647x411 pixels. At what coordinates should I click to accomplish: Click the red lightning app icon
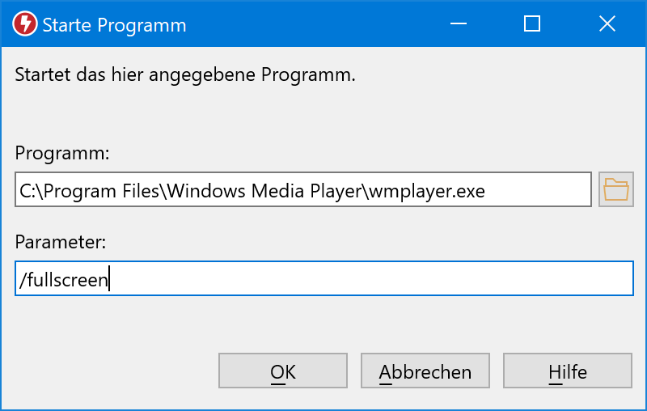pyautogui.click(x=25, y=24)
